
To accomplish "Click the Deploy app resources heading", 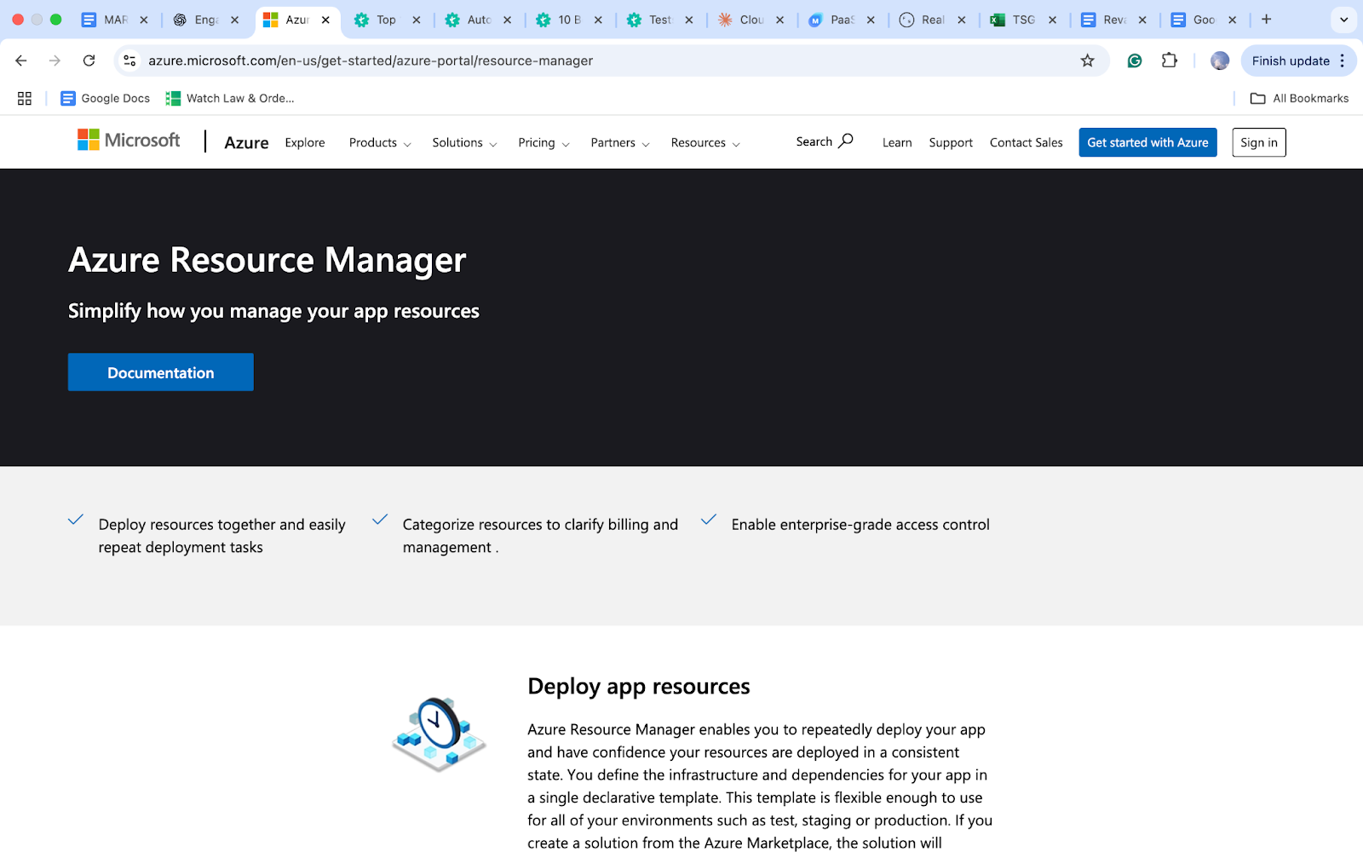I will pyautogui.click(x=639, y=687).
